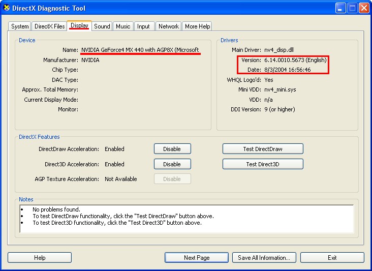
Task: Open the DirectX Files tab
Action: (x=50, y=26)
